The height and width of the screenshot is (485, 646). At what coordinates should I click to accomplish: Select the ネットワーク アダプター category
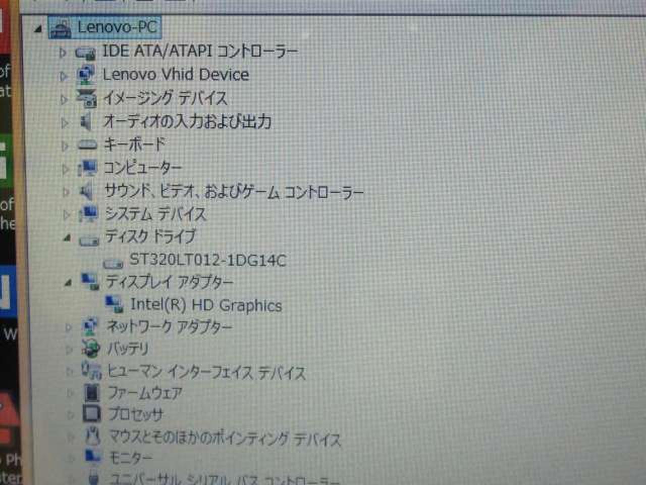[x=169, y=327]
